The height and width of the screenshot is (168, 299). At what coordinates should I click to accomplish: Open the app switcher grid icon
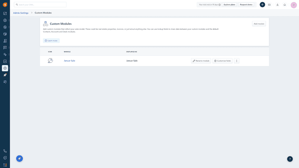point(5,165)
